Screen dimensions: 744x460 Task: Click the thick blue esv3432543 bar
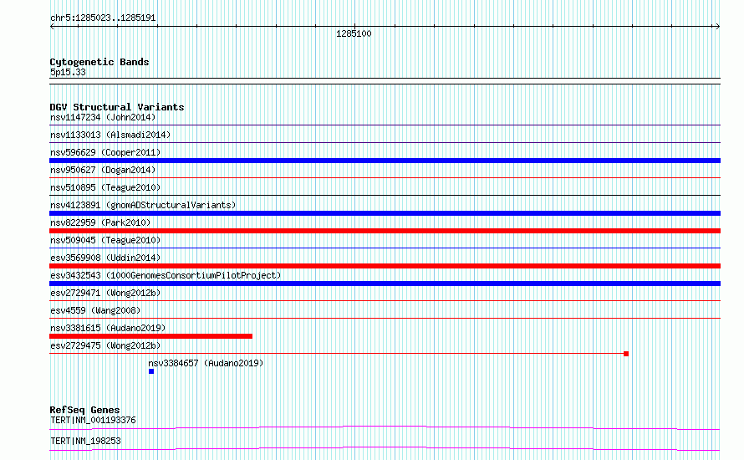click(x=385, y=284)
